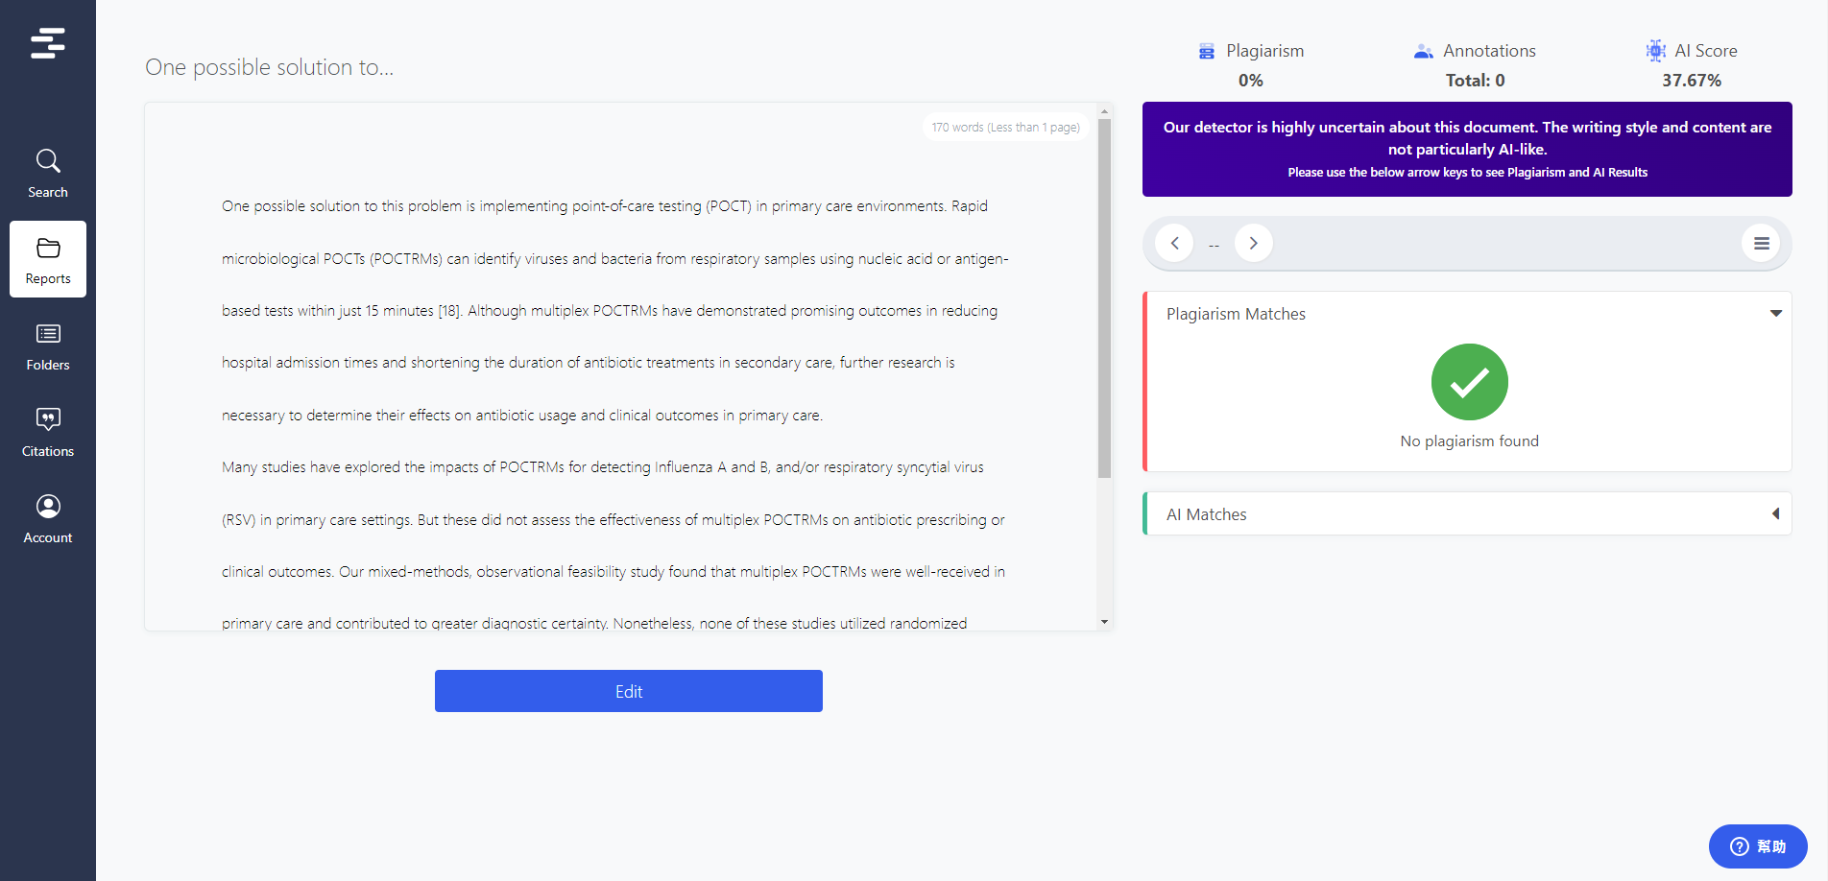Open the results list hamburger menu
The height and width of the screenshot is (881, 1828).
tap(1761, 243)
